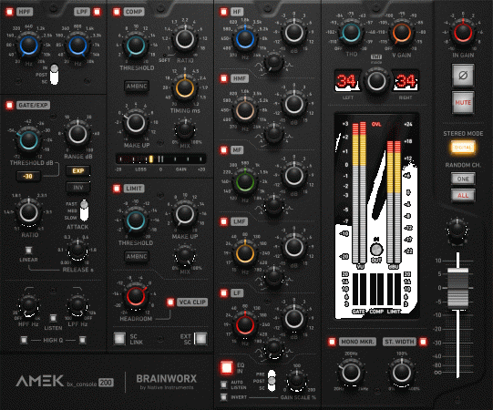
Task: Tick the AUTO LISTEN checkbox
Action: pyautogui.click(x=224, y=384)
